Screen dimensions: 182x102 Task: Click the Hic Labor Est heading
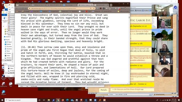point(140,20)
